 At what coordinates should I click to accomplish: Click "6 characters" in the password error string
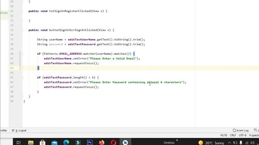171,82
